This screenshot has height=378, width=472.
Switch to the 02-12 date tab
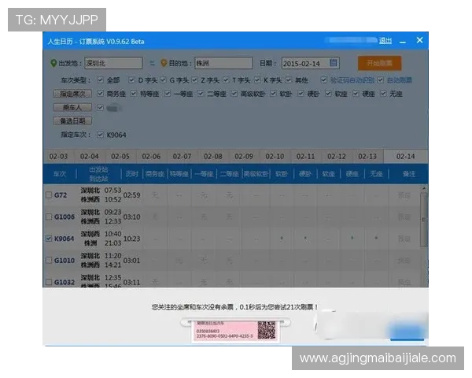(x=337, y=157)
